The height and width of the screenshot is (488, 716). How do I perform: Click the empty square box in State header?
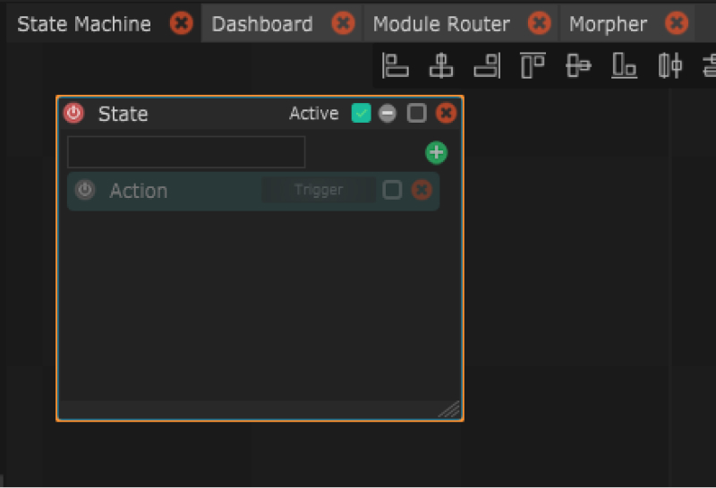(x=416, y=114)
